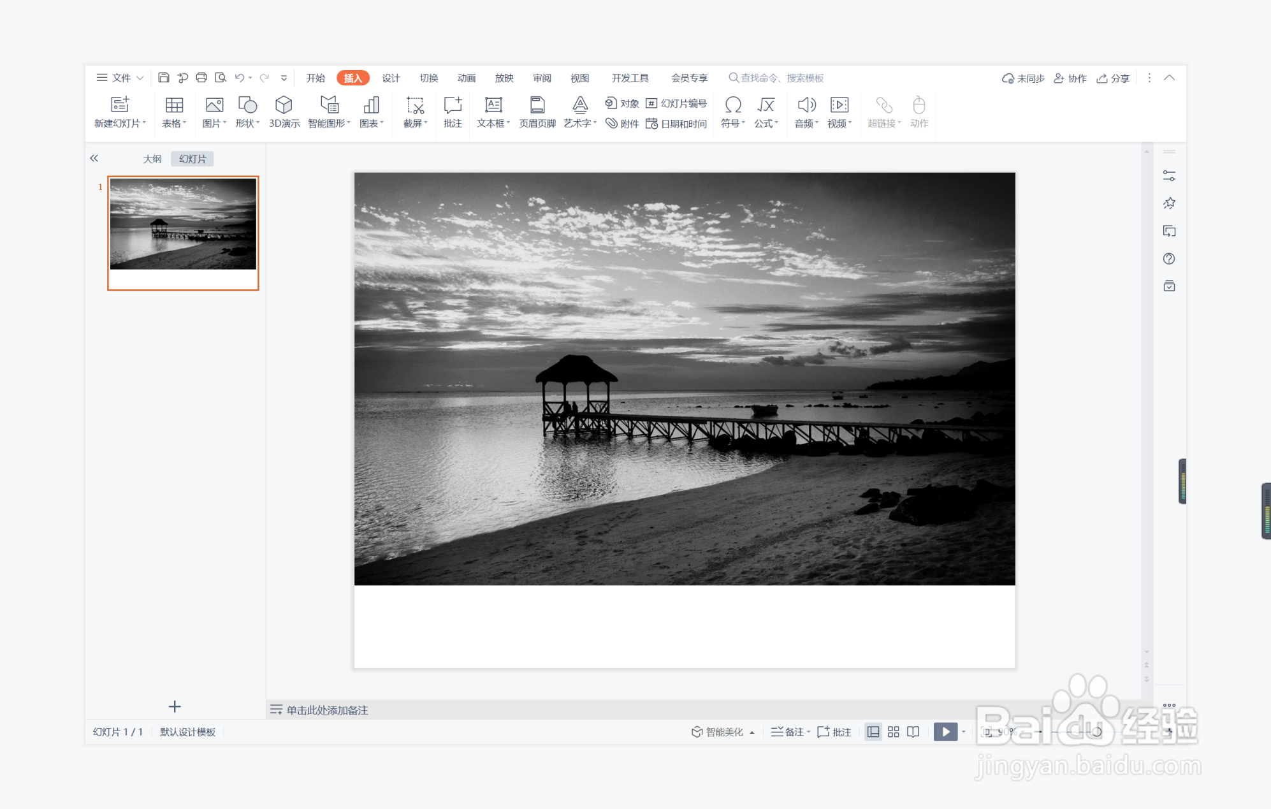Expand the 图片 picture dropdown arrow
The height and width of the screenshot is (809, 1271).
(x=225, y=123)
